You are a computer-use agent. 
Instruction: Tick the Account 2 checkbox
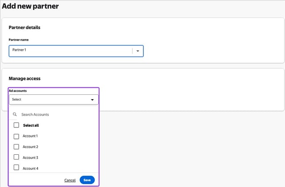pos(16,147)
